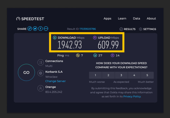Image resolution: width=170 pixels, height=118 pixels.
Task: Rate download speed as 5
Action: coord(147,75)
